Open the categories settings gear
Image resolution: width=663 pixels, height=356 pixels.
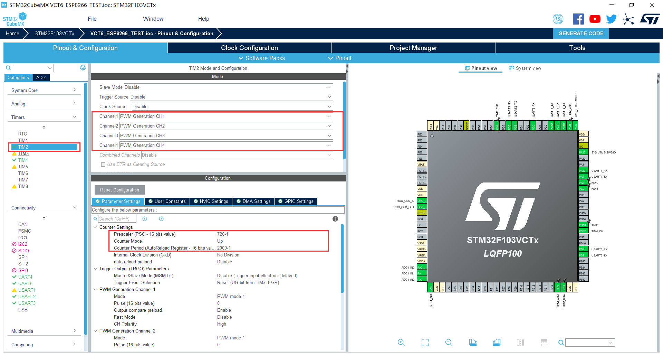(83, 68)
